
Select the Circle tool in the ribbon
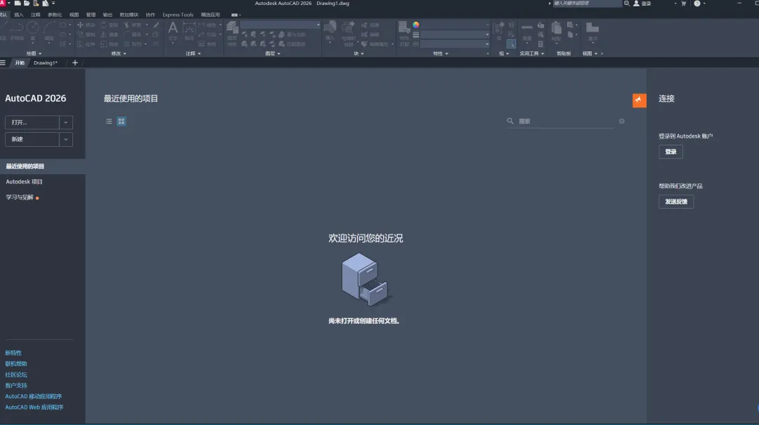click(x=32, y=30)
